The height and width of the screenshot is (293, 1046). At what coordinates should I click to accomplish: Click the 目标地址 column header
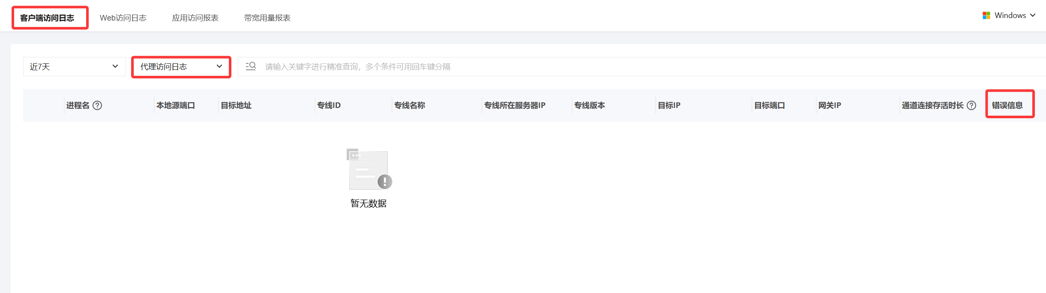tap(236, 105)
